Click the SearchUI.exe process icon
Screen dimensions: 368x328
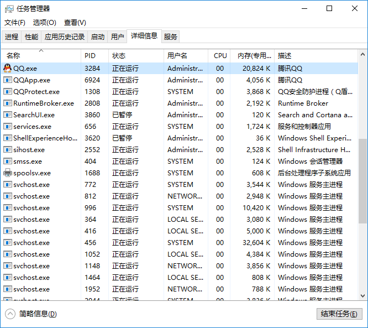click(x=8, y=114)
